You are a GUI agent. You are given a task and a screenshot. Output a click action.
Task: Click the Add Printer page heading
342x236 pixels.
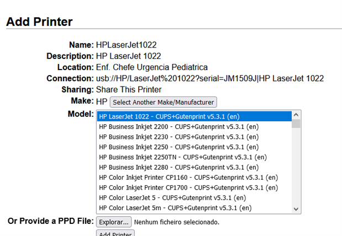pos(39,22)
